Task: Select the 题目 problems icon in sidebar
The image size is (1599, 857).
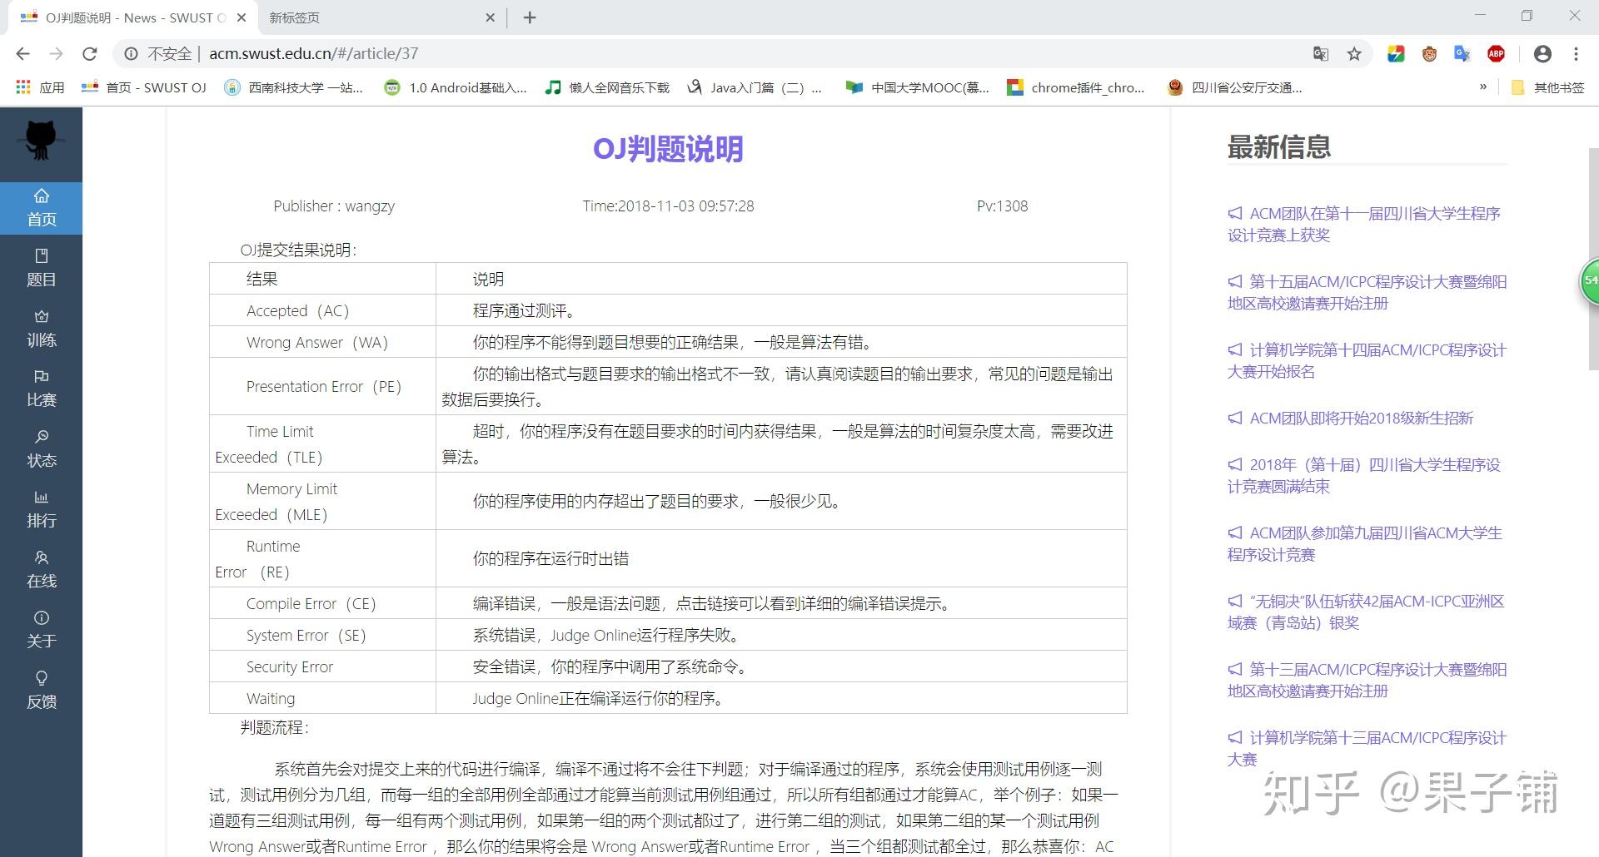Action: (42, 268)
